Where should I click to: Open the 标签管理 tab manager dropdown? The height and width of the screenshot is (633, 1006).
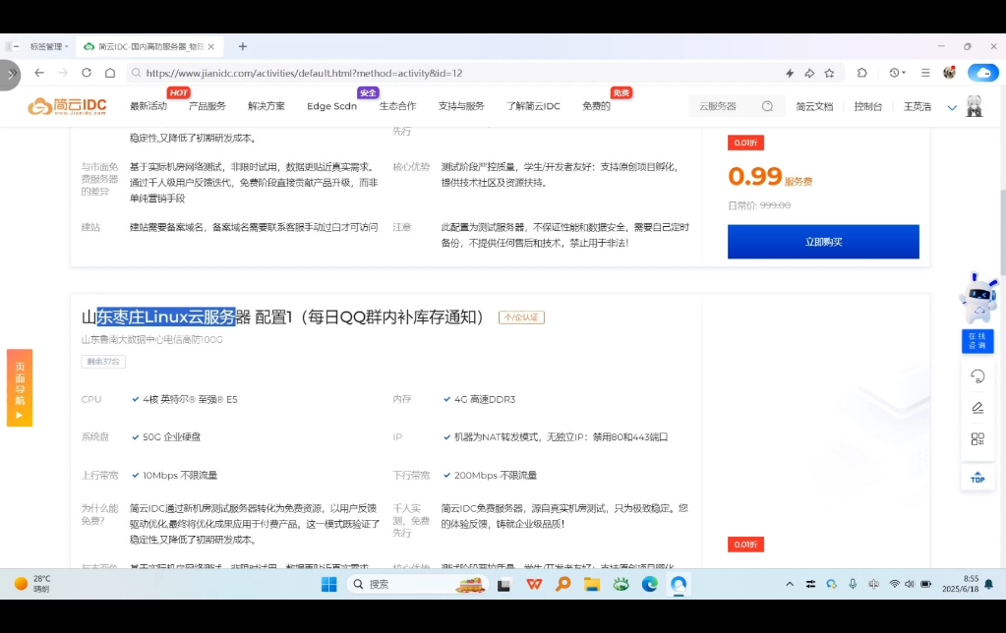click(49, 47)
